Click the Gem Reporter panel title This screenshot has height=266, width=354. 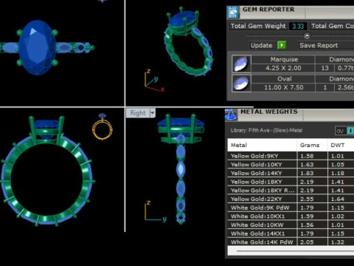[x=268, y=10]
